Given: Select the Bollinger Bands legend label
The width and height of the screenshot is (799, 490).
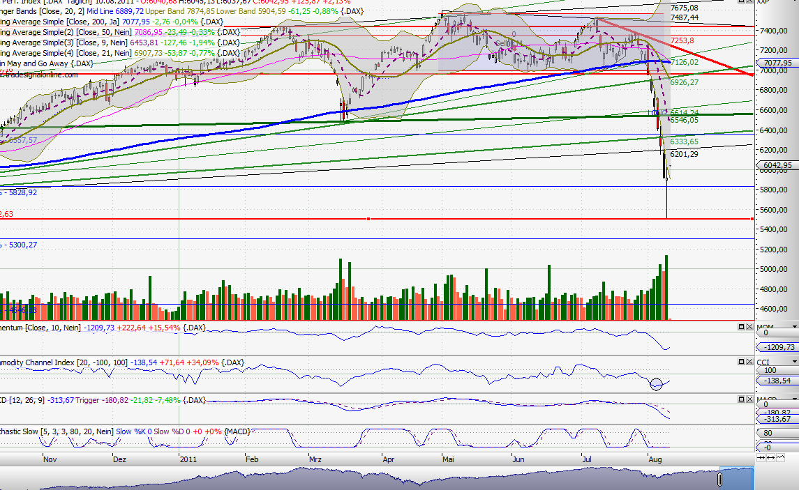Looking at the screenshot, I should [x=28, y=11].
